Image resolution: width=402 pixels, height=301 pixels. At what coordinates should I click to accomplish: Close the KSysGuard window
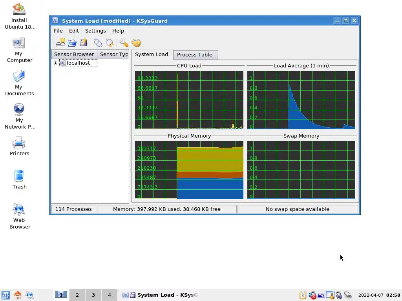(x=354, y=21)
